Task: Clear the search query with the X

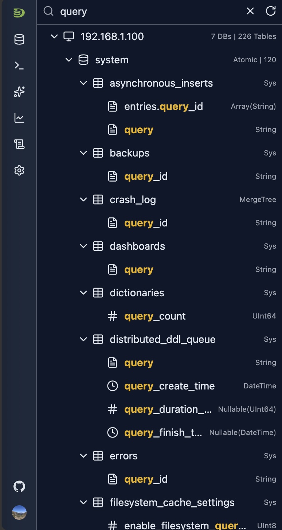Action: point(250,11)
